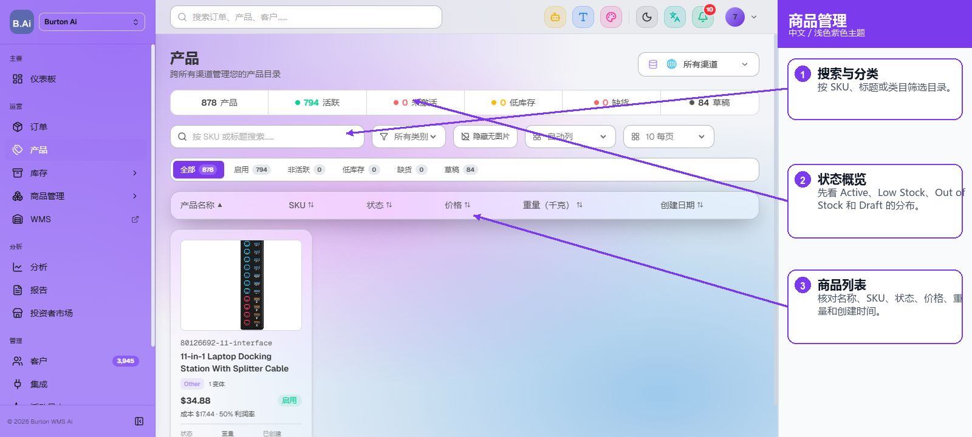Image resolution: width=972 pixels, height=437 pixels.
Task: Switch to the 非活跃 tab
Action: tap(306, 170)
